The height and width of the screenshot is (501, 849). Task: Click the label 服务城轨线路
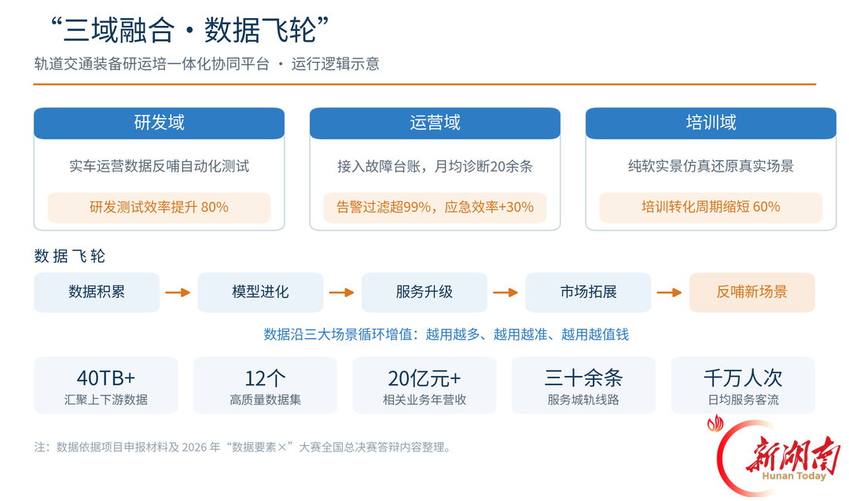[x=583, y=400]
